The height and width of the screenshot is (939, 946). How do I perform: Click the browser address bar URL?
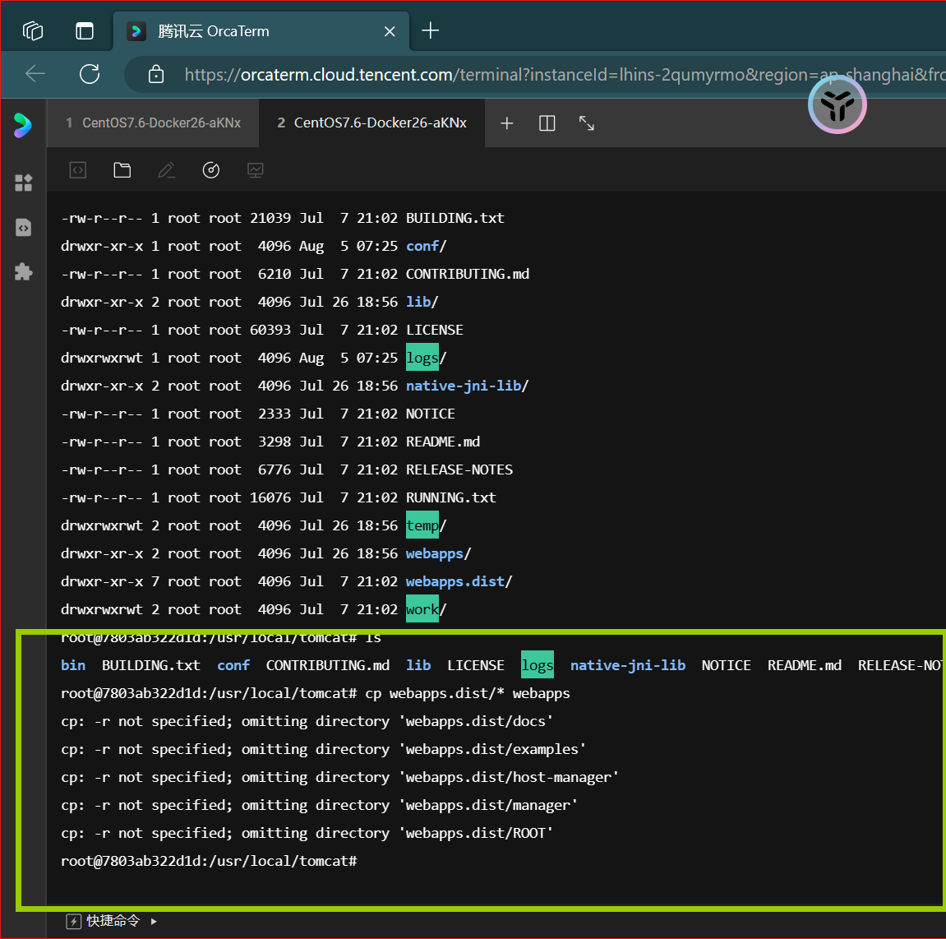[561, 75]
